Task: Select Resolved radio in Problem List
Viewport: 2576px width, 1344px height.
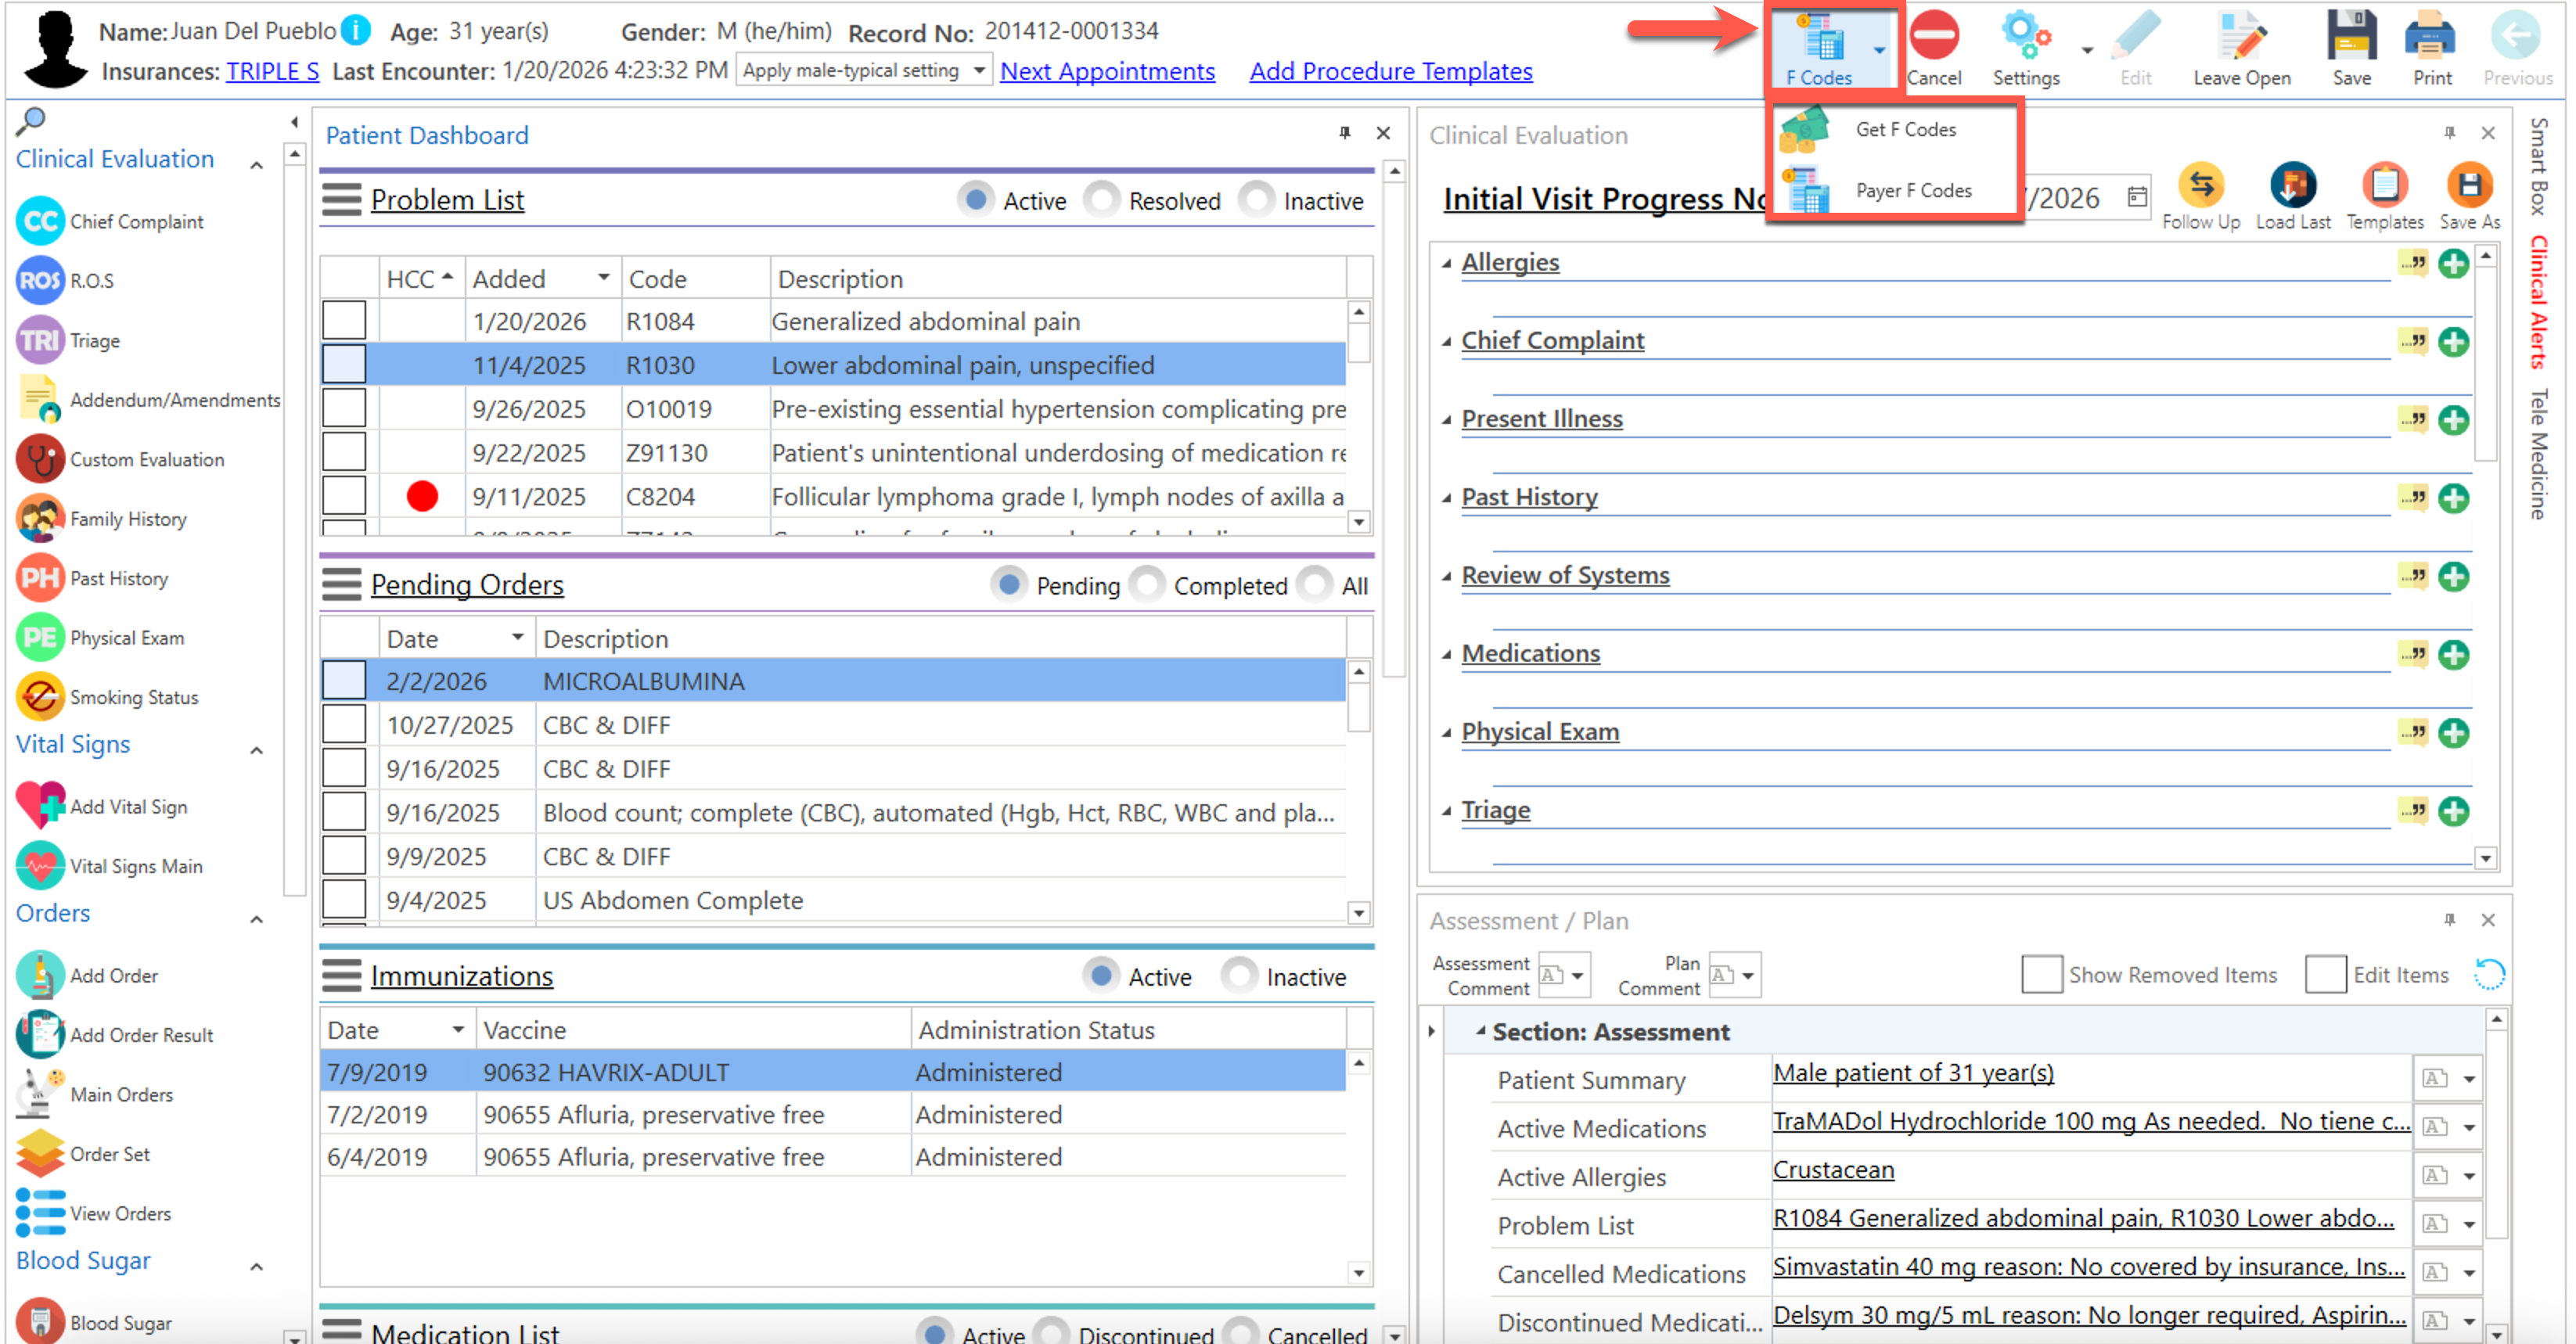Action: (x=1102, y=200)
